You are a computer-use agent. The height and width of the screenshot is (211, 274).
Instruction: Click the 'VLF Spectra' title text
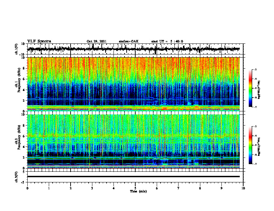(39, 41)
